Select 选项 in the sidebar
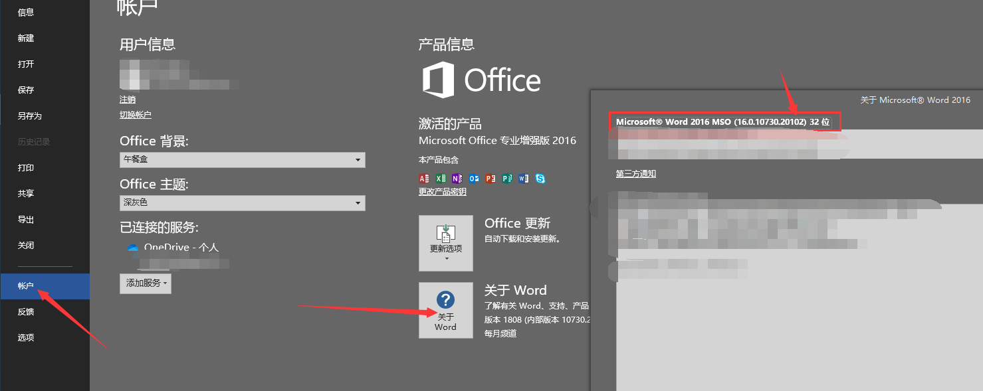Image resolution: width=983 pixels, height=391 pixels. tap(26, 338)
